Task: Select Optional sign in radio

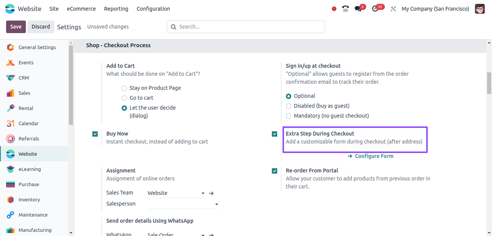Action: pos(289,96)
